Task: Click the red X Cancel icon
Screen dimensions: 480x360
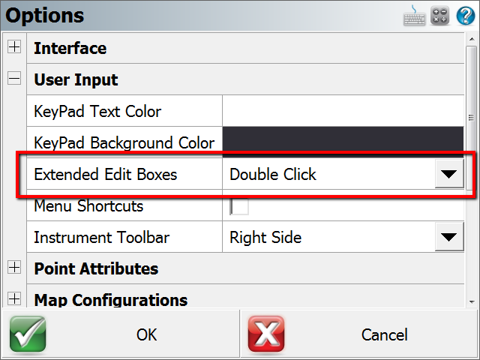Action: pyautogui.click(x=267, y=334)
